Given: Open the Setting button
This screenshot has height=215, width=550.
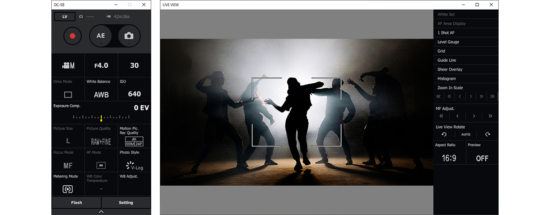Looking at the screenshot, I should click(x=126, y=202).
